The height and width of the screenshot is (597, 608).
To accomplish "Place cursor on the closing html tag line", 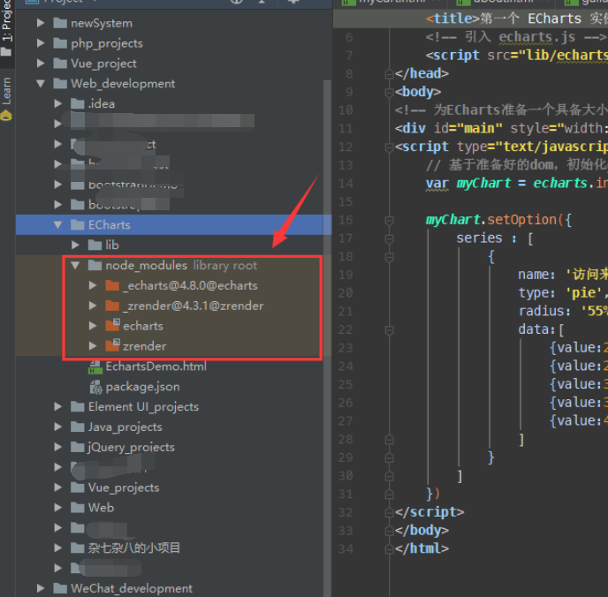I will point(422,548).
